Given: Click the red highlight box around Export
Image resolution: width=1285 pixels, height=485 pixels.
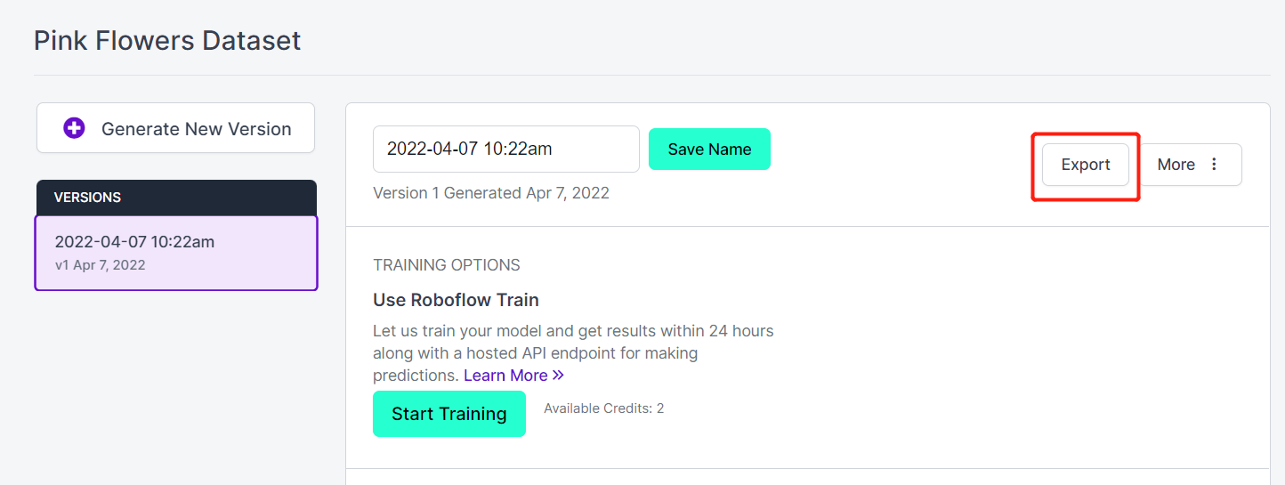Looking at the screenshot, I should (1086, 166).
